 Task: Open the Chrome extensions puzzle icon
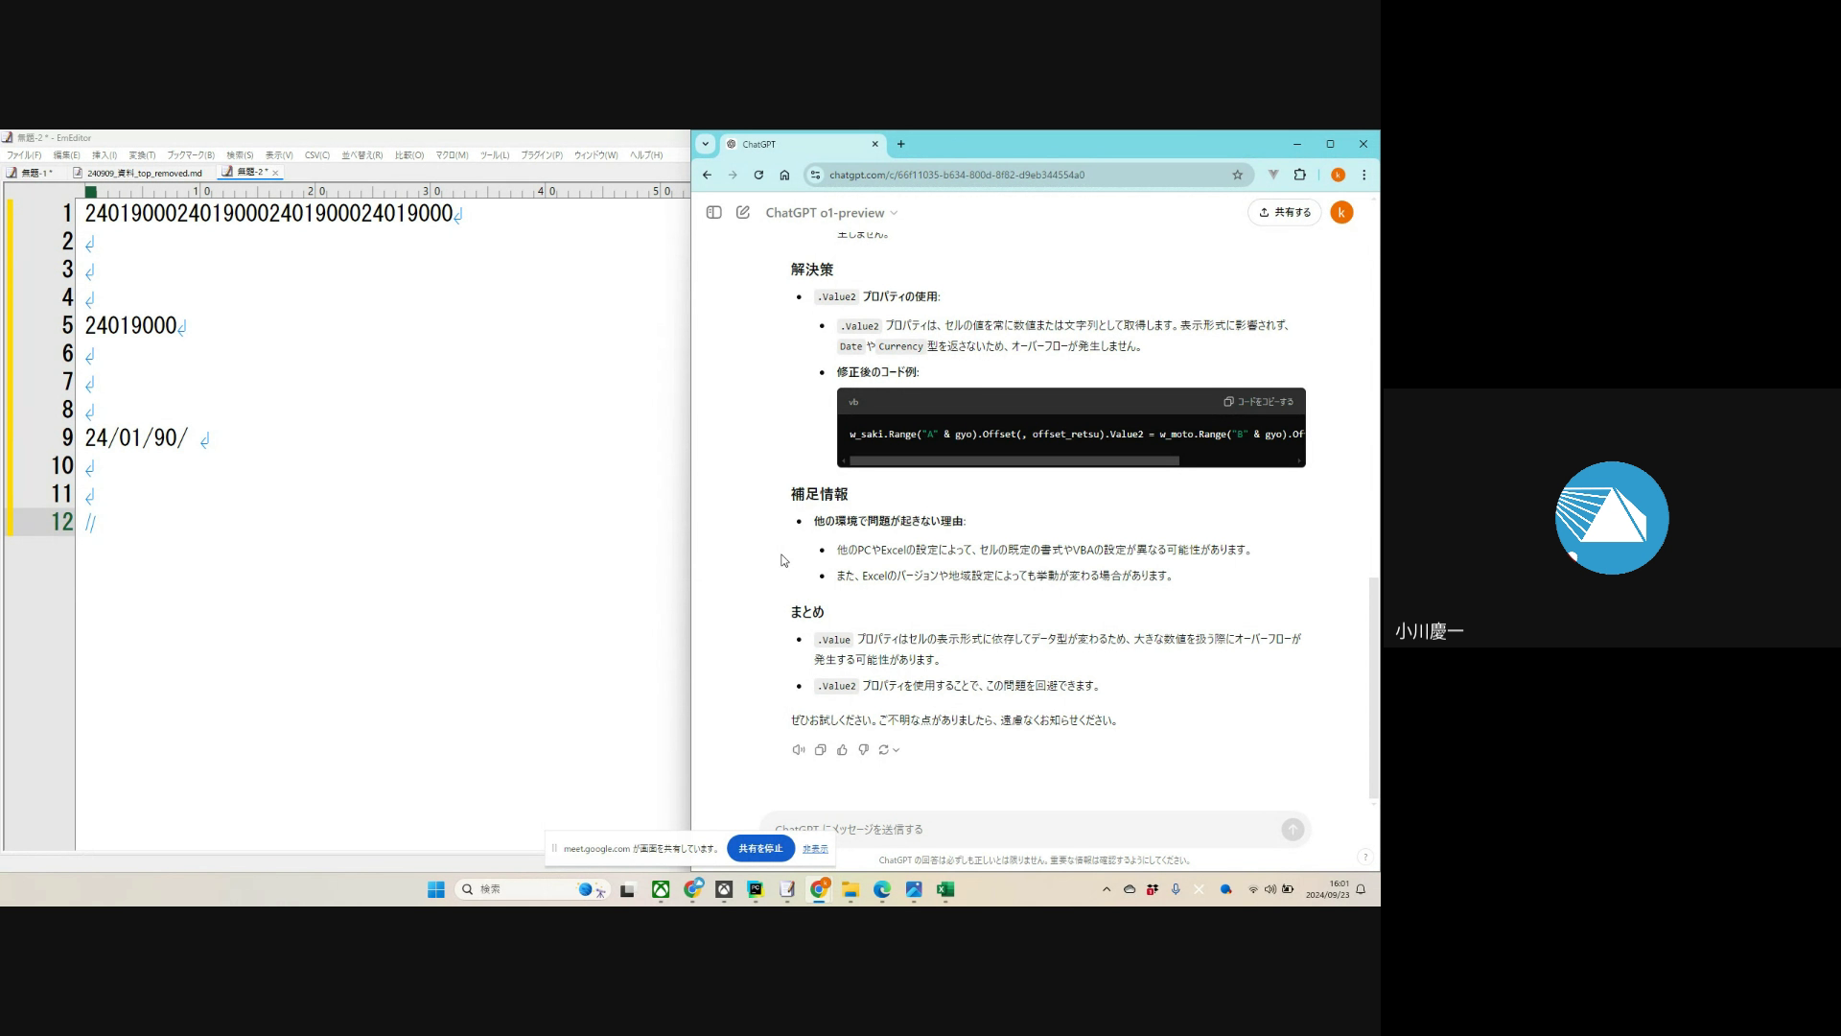(x=1299, y=175)
